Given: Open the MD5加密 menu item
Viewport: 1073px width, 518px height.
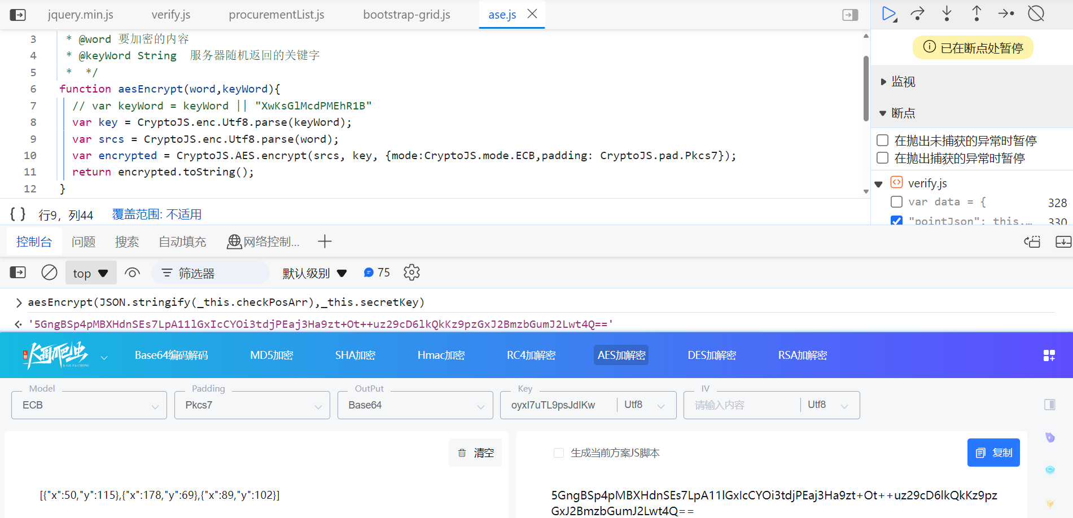Looking at the screenshot, I should point(272,355).
